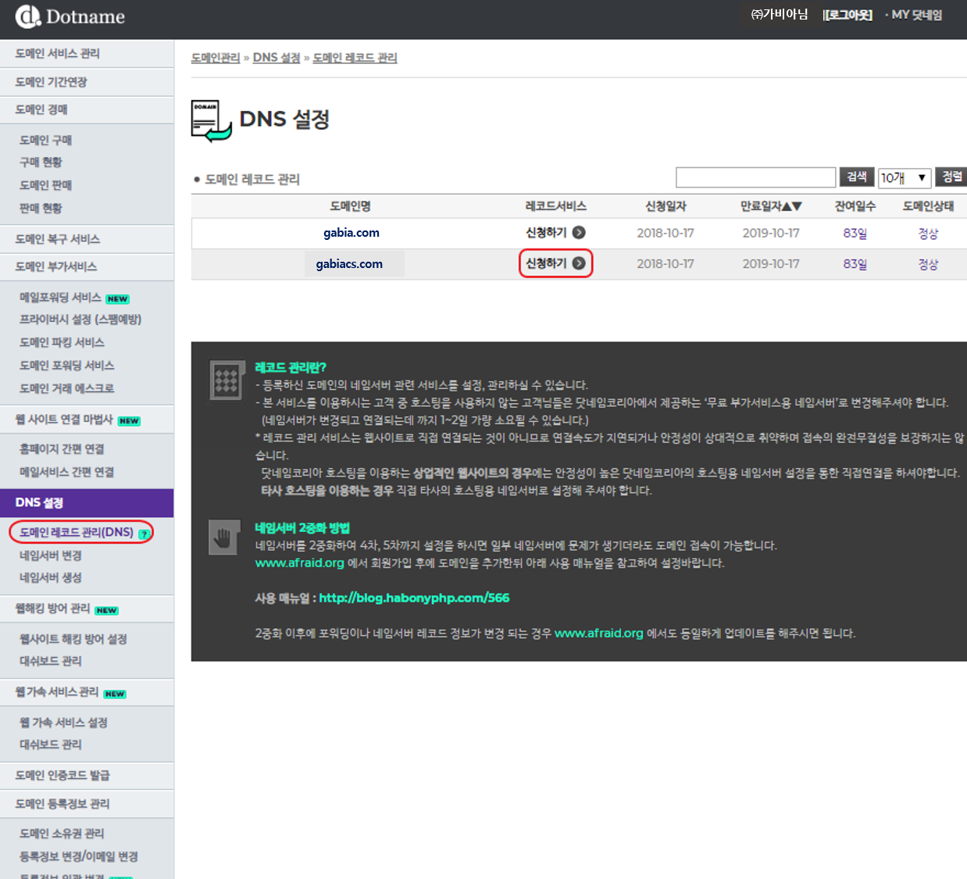
Task: Select 도메인 구매 in sidebar
Action: (45, 141)
